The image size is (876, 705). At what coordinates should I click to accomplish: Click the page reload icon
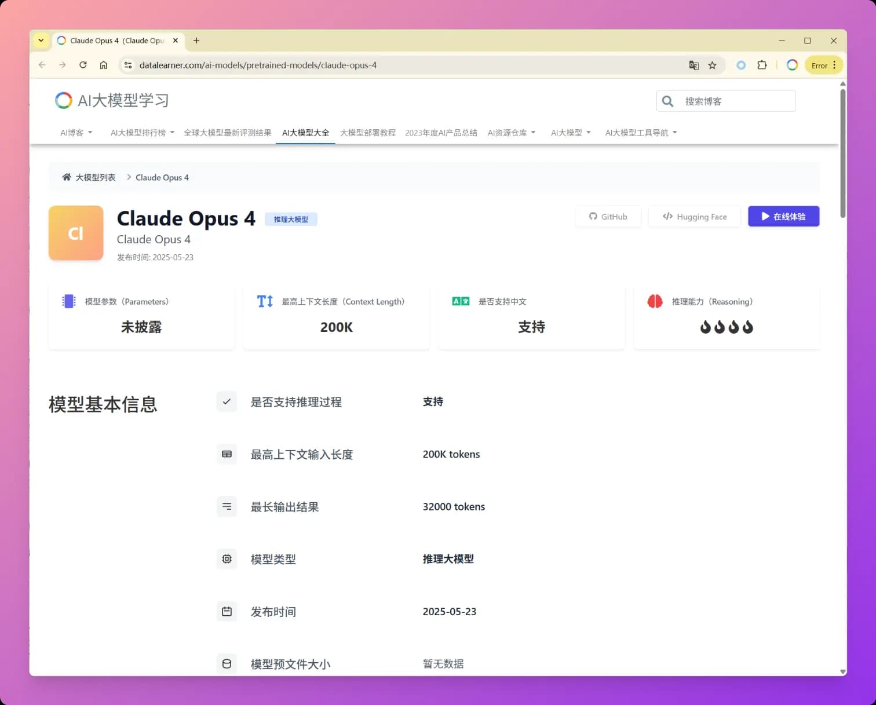pos(83,65)
